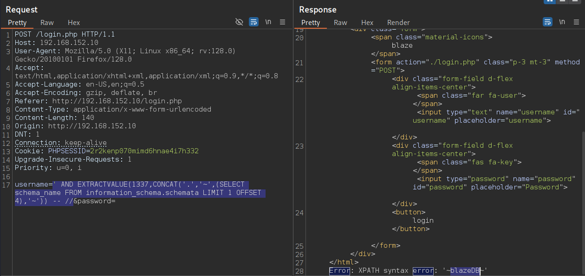Click the closing </html> tag

(x=344, y=262)
